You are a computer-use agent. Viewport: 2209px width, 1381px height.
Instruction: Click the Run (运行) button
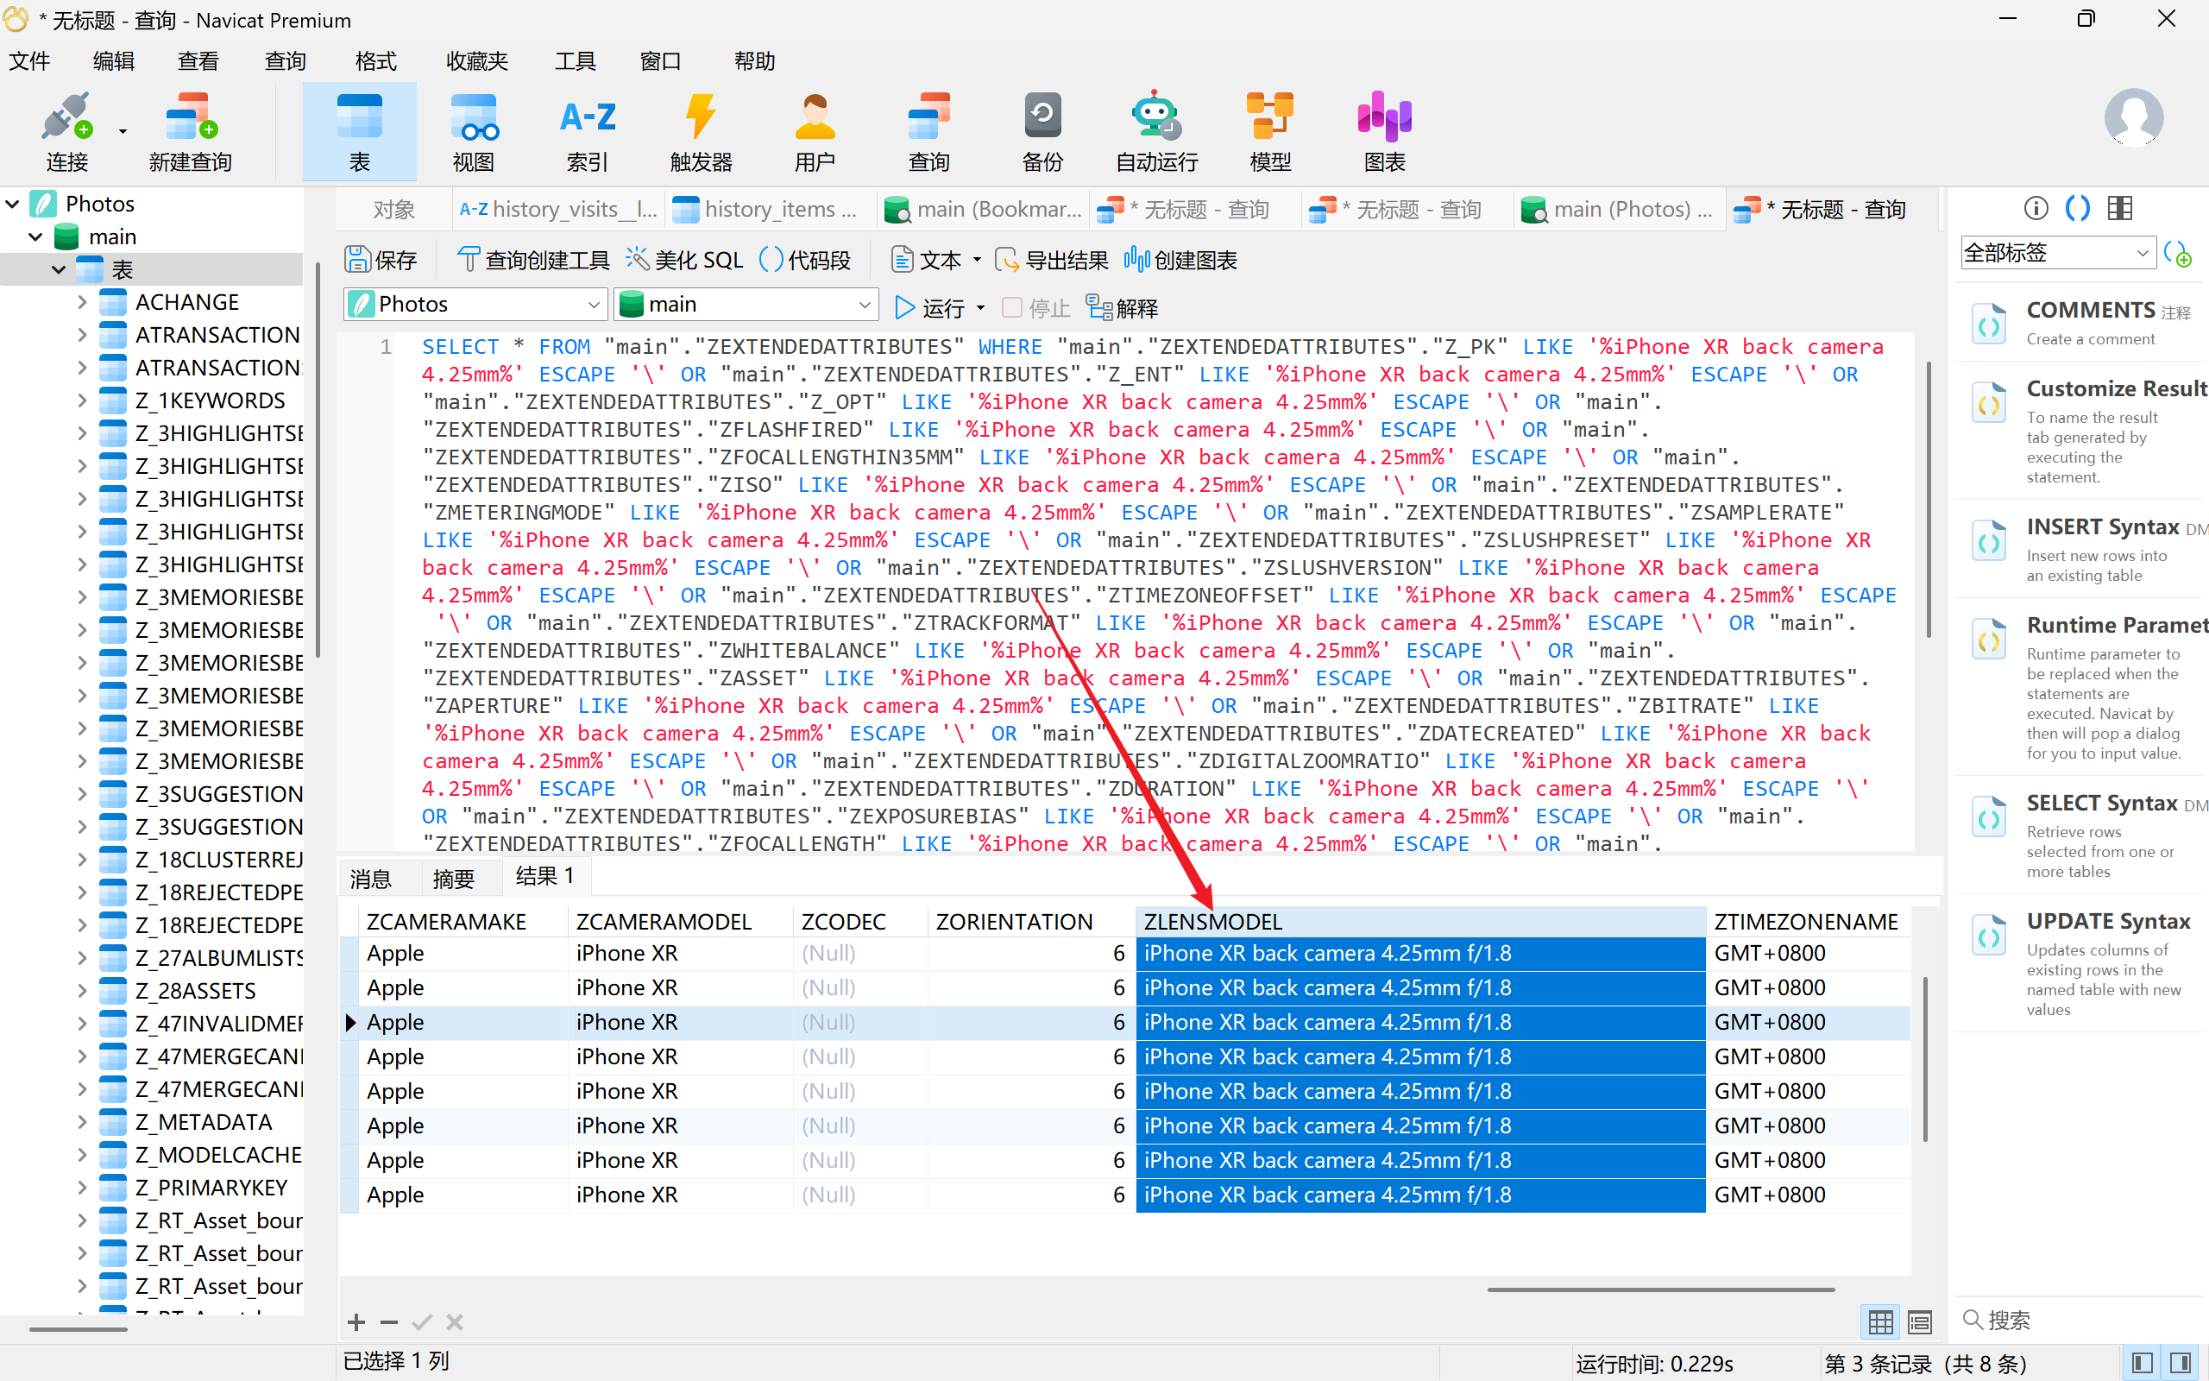click(929, 308)
